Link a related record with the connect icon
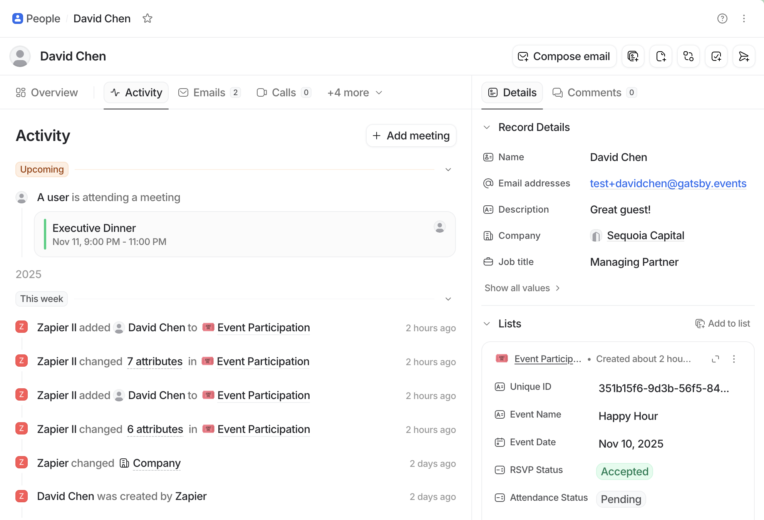The image size is (764, 520). [x=688, y=56]
